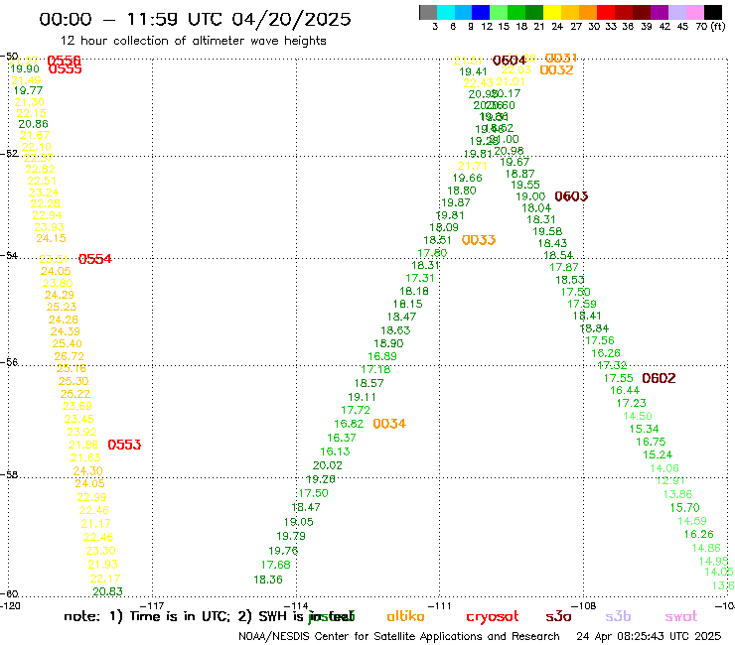Screen dimensions: 735x645
Task: Select the red cryosat time label 0553
Action: 124,445
